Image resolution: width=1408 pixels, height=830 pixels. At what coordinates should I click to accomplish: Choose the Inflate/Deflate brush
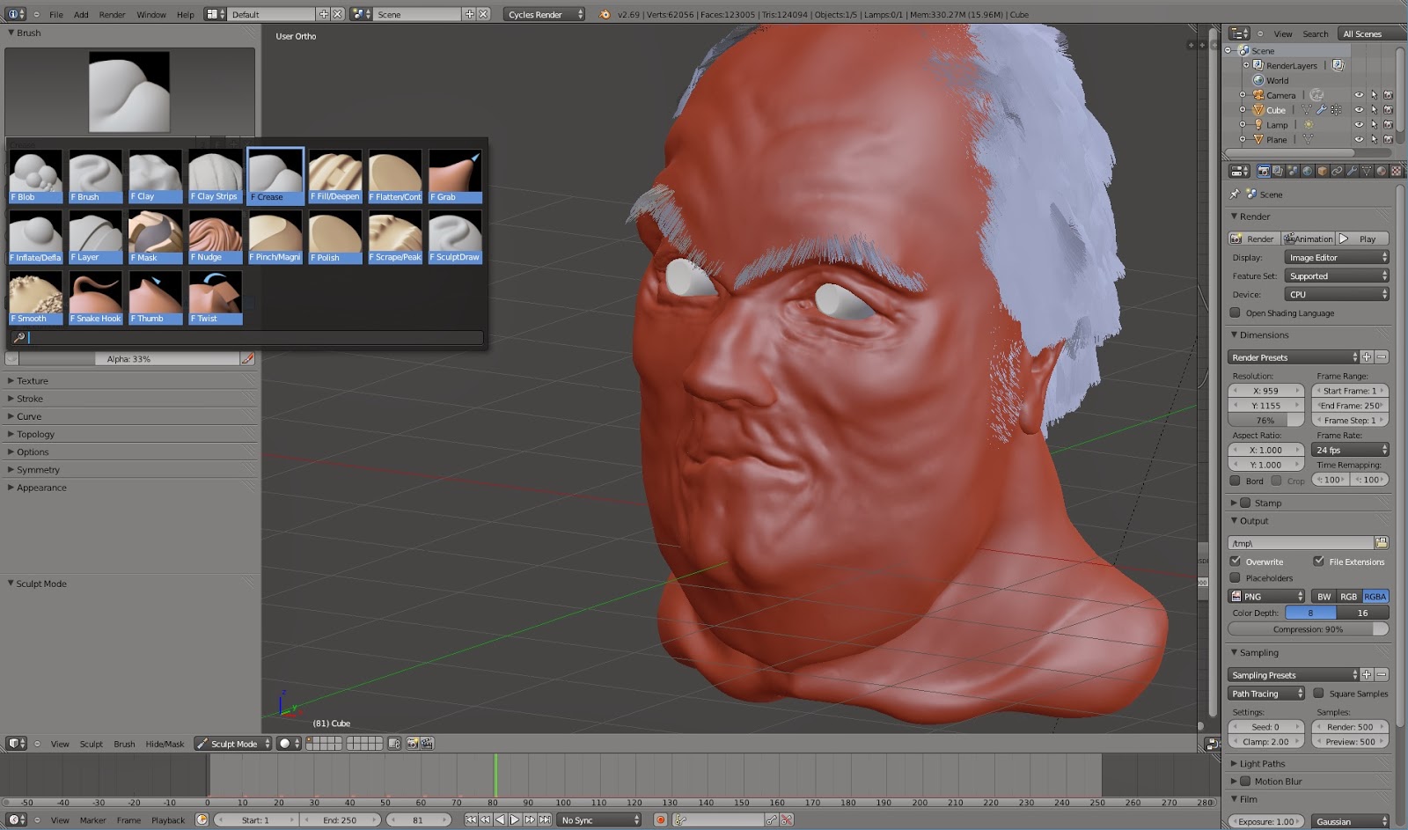(35, 236)
